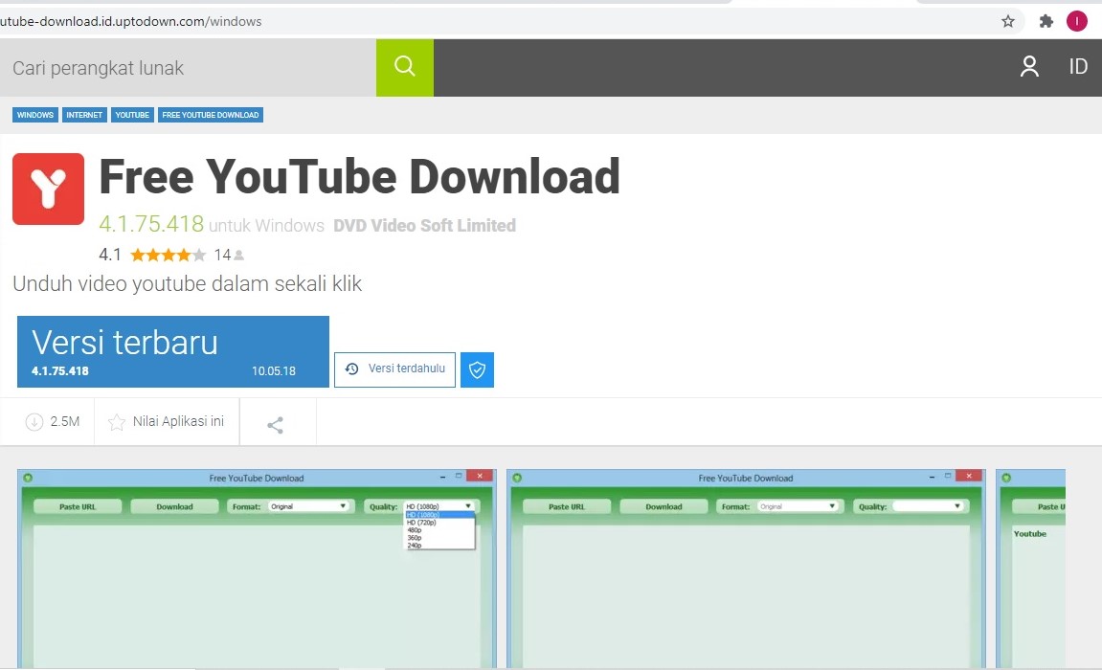Open second screenshot with empty Quality field

(746, 569)
